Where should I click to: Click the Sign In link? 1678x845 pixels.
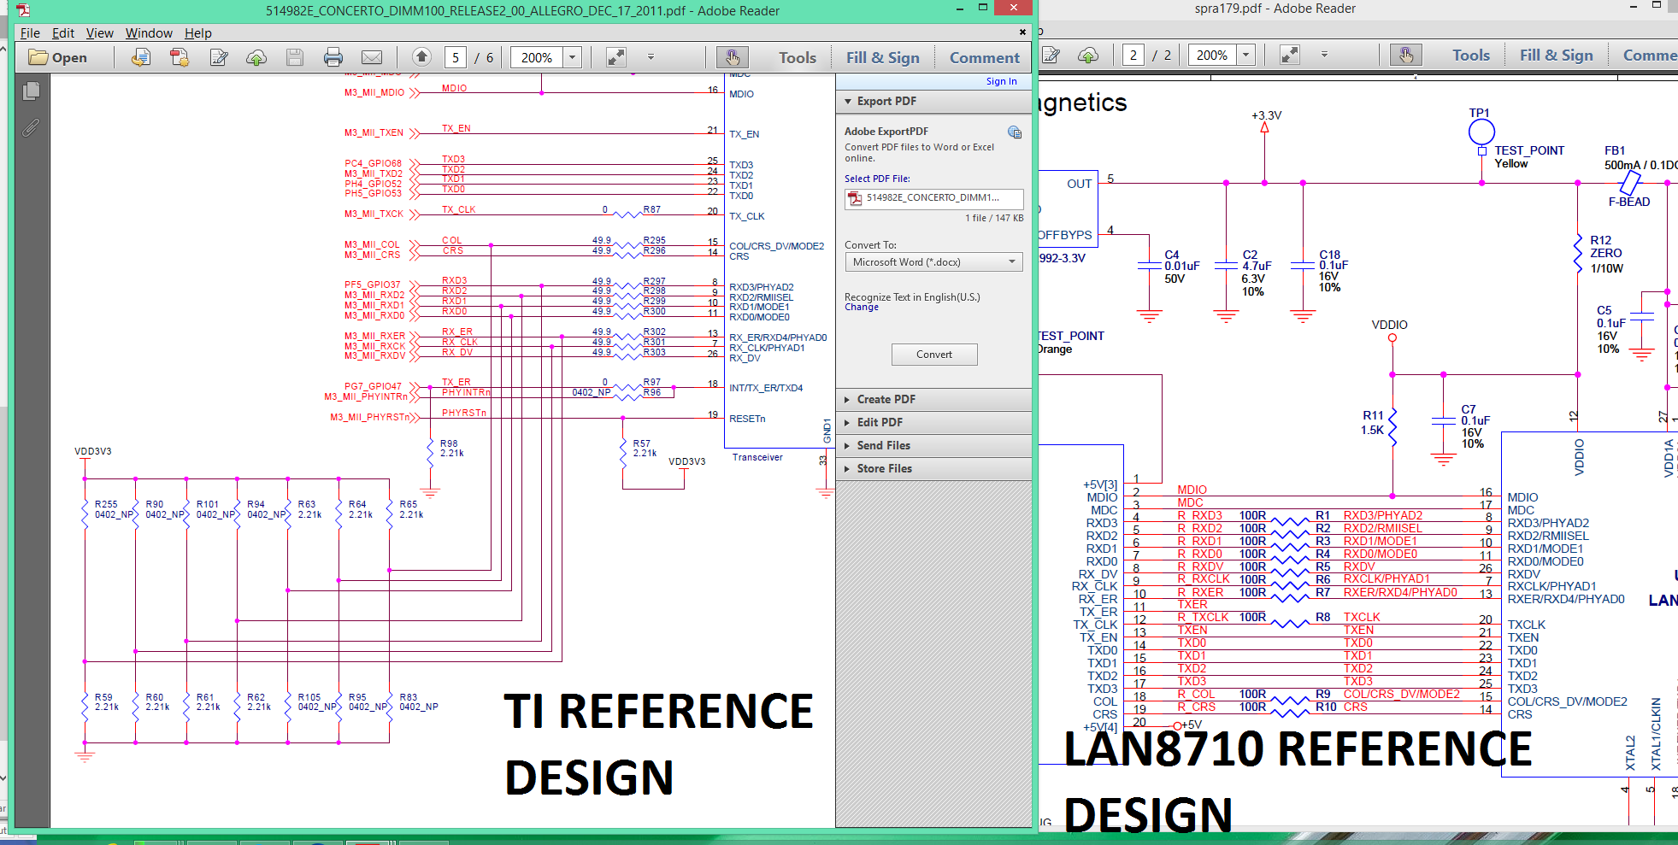pyautogui.click(x=1001, y=81)
